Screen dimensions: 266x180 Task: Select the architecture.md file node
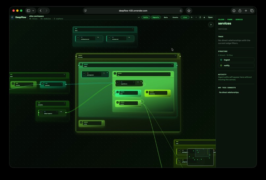click(x=89, y=38)
